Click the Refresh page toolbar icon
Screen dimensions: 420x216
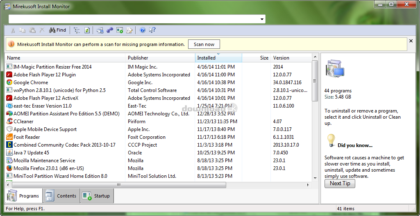point(87,30)
